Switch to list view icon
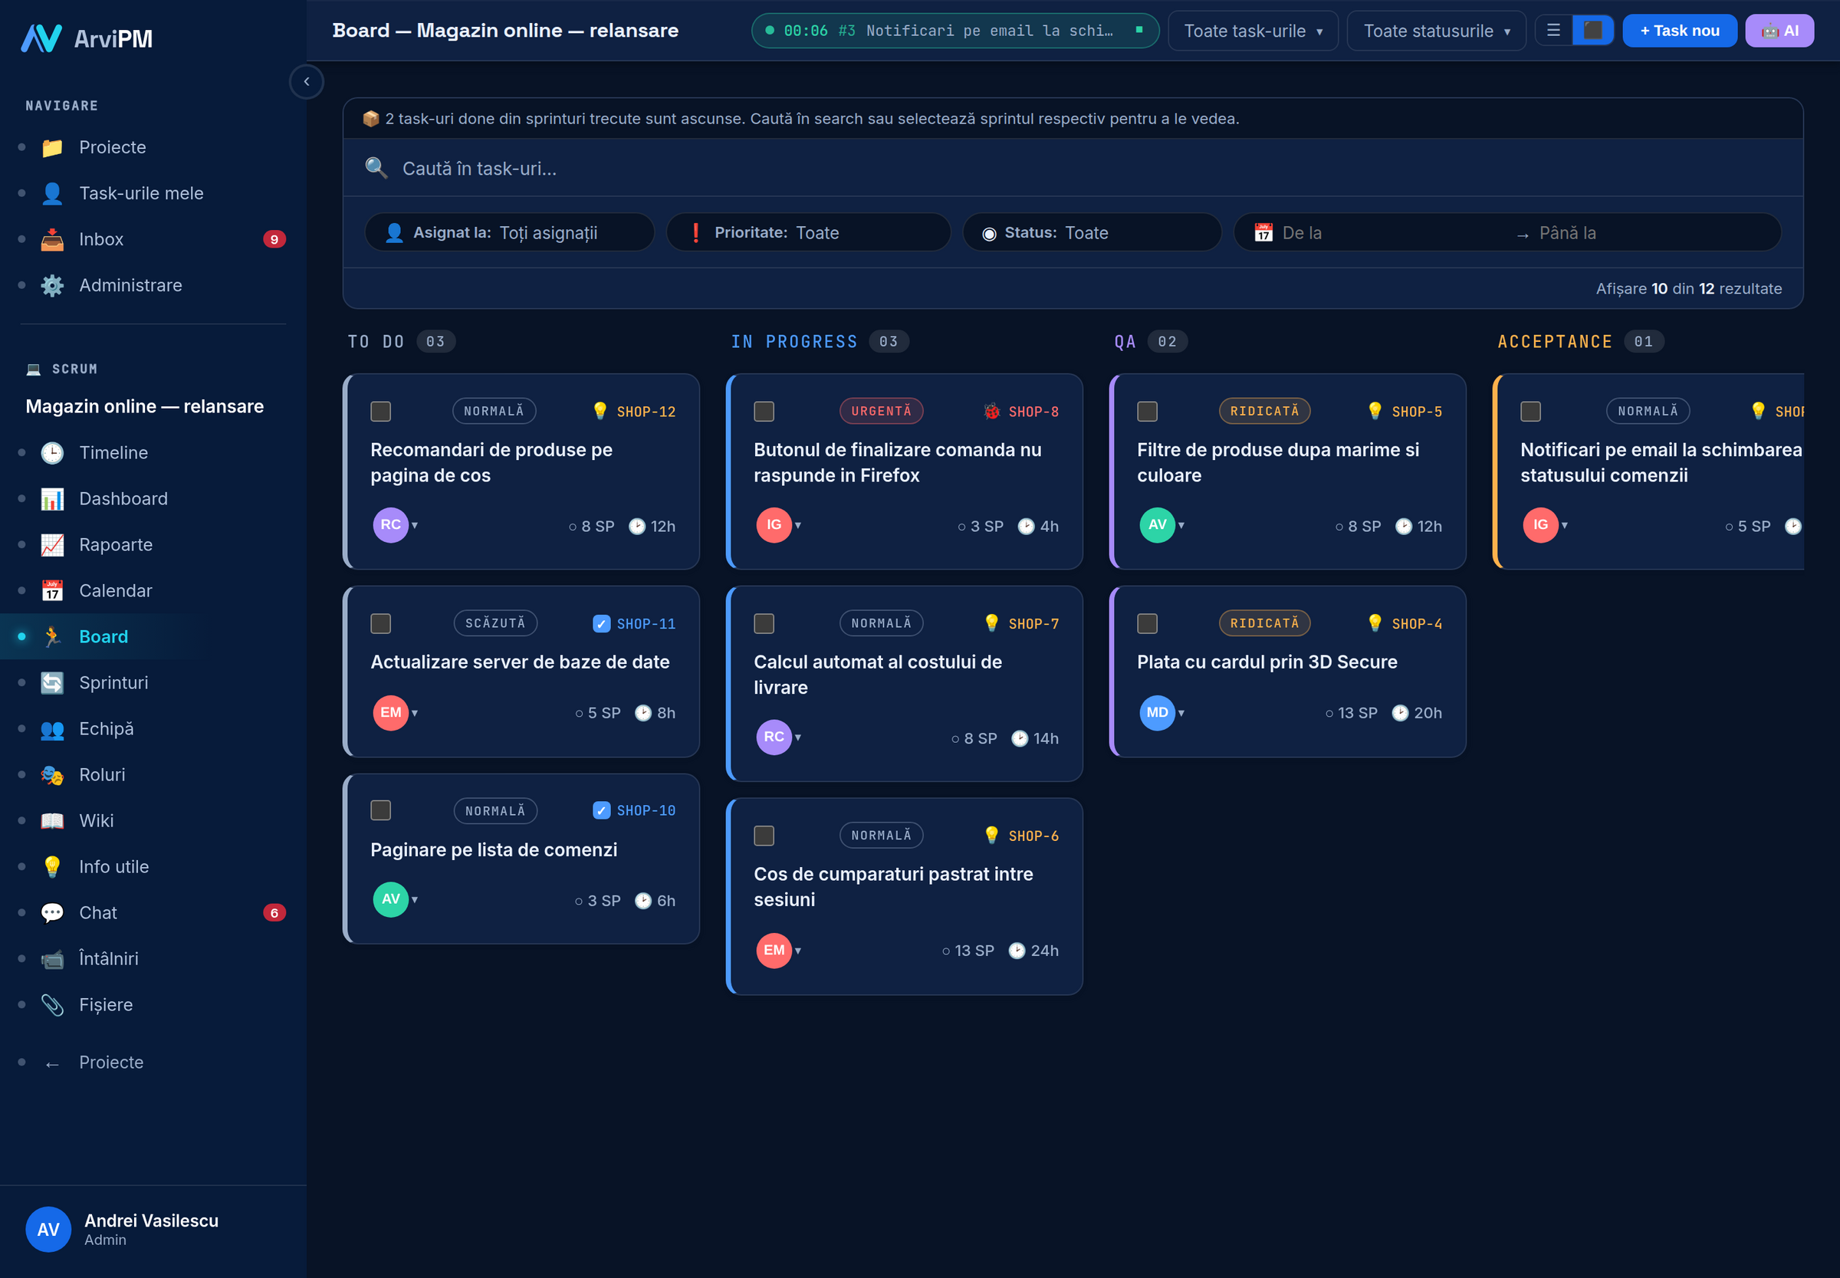The image size is (1840, 1278). tap(1553, 31)
